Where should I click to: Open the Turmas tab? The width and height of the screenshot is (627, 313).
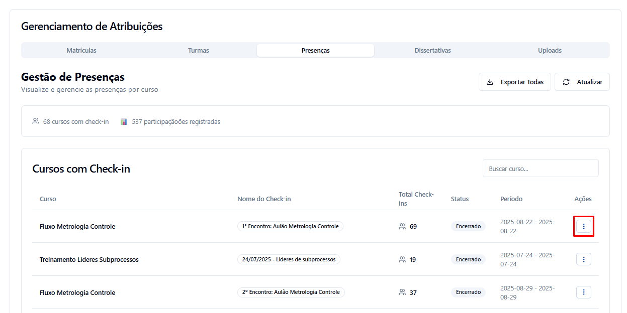point(198,51)
